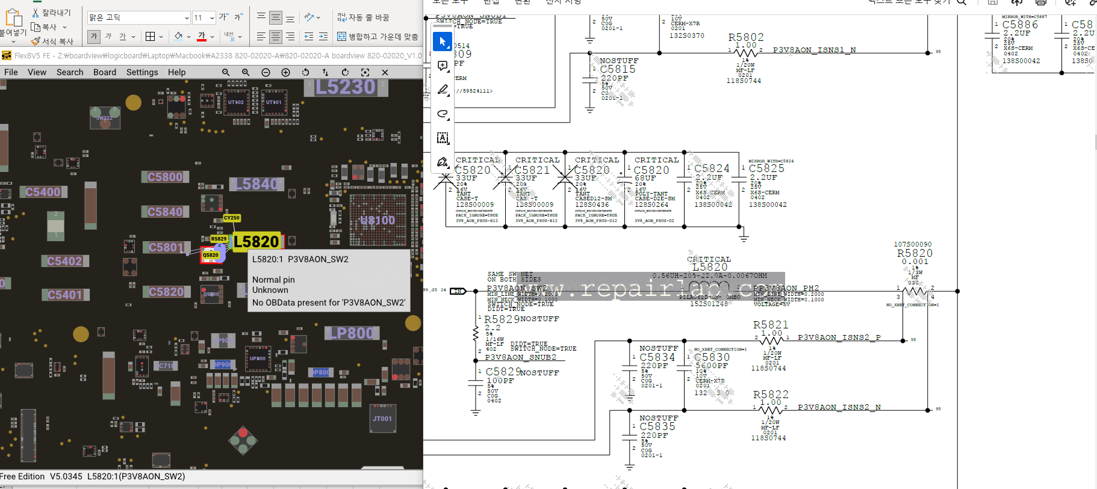Click status bar text L5820:1(P3V8AON_SW2)
1097x489 pixels.
pyautogui.click(x=136, y=476)
